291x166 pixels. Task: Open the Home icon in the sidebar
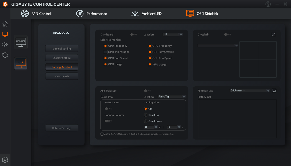[x=5, y=24]
